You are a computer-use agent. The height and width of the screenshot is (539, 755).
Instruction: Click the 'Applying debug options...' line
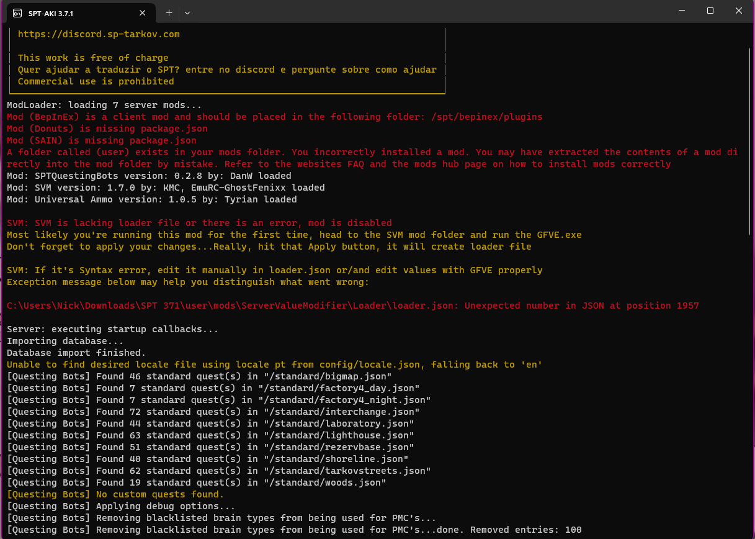[121, 506]
